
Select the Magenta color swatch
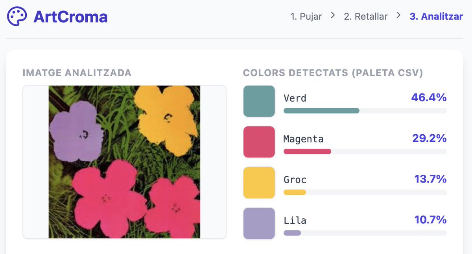[259, 142]
